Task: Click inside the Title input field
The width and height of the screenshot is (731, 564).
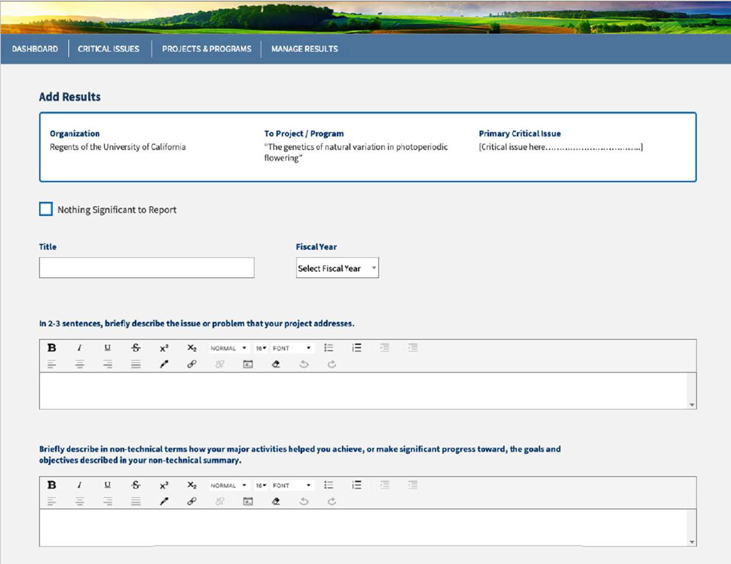Action: 146,267
